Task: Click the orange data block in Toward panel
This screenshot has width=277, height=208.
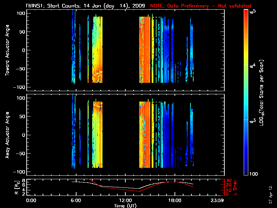Action: point(145,49)
